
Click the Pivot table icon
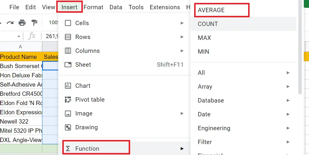pyautogui.click(x=68, y=100)
